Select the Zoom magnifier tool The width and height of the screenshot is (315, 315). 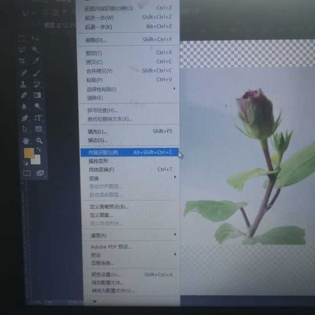[39, 141]
